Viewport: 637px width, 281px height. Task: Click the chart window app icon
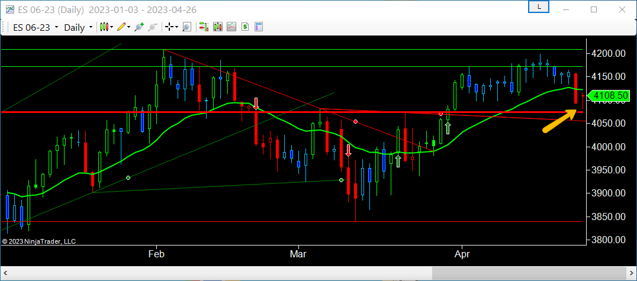click(9, 9)
